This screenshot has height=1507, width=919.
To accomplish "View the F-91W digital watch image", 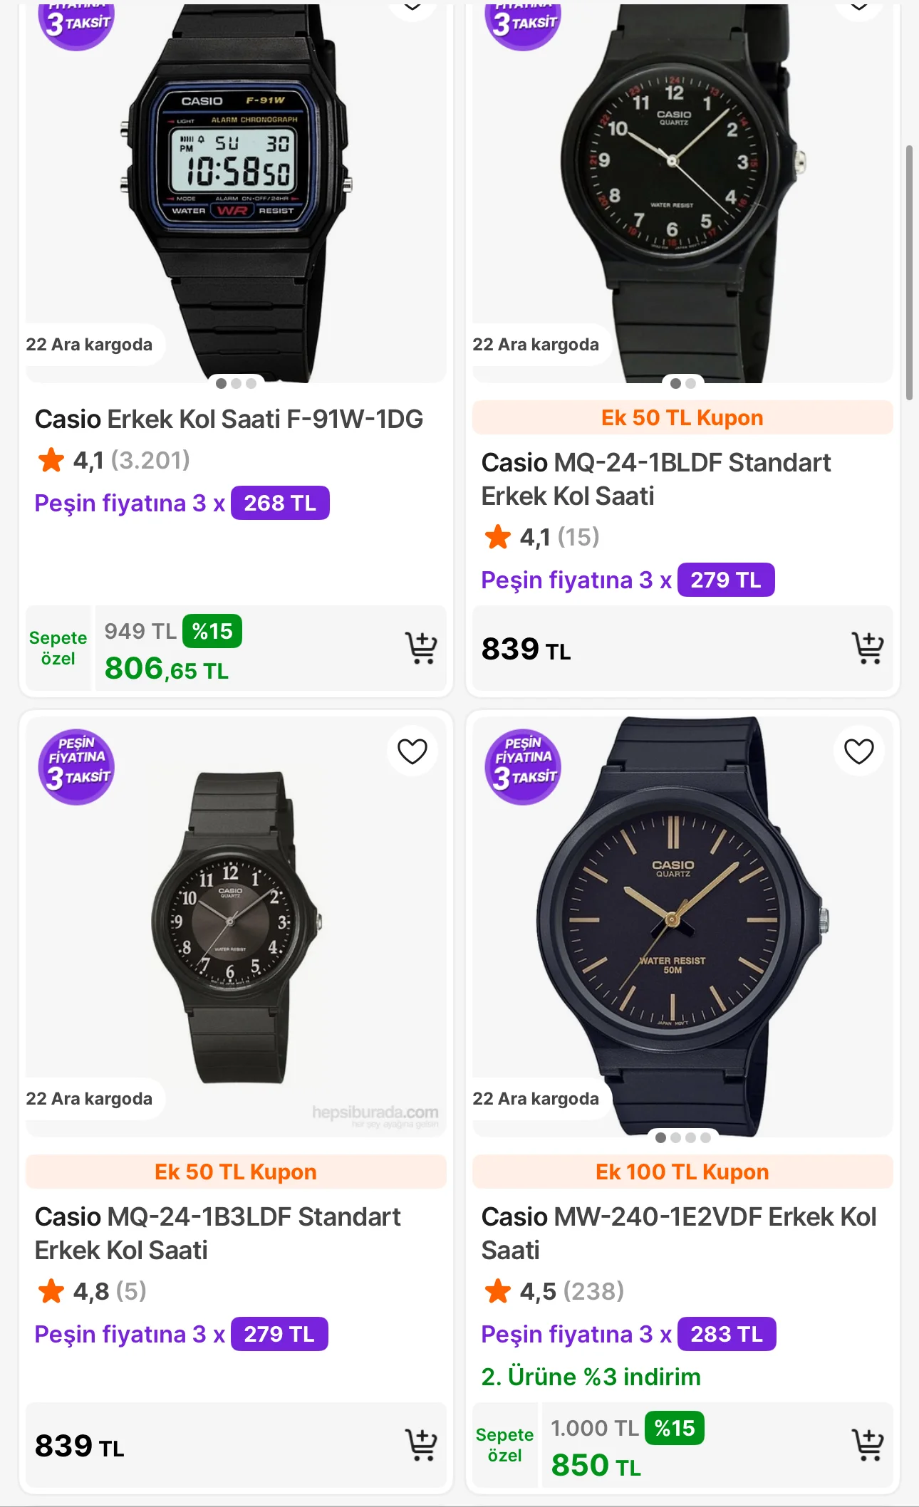I will click(x=237, y=185).
